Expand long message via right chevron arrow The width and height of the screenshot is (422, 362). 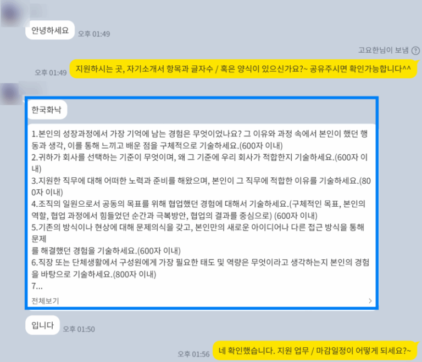370,301
